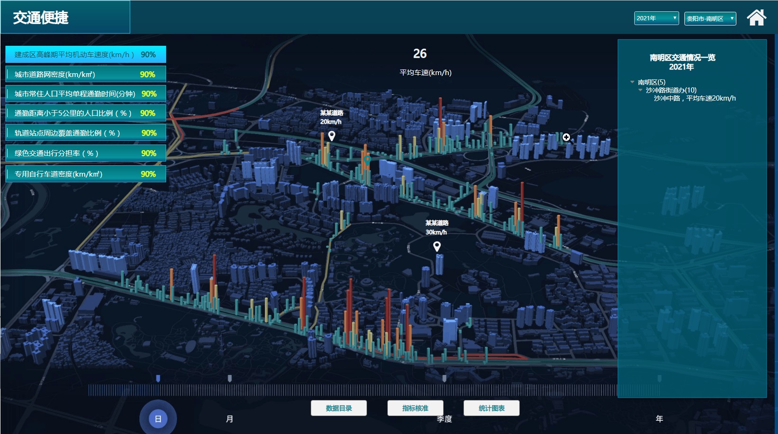778x434 pixels.
Task: Select the 日 circular time granularity button
Action: click(158, 418)
